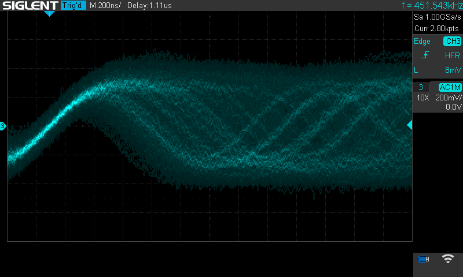Image resolution: width=463 pixels, height=277 pixels.
Task: Click the AC1M coupling badge
Action: tap(450, 87)
